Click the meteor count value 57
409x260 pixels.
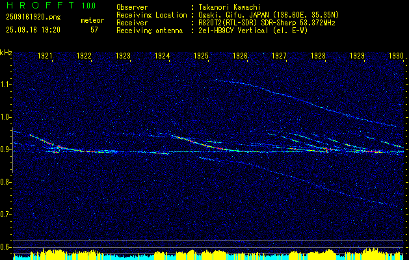(x=94, y=30)
